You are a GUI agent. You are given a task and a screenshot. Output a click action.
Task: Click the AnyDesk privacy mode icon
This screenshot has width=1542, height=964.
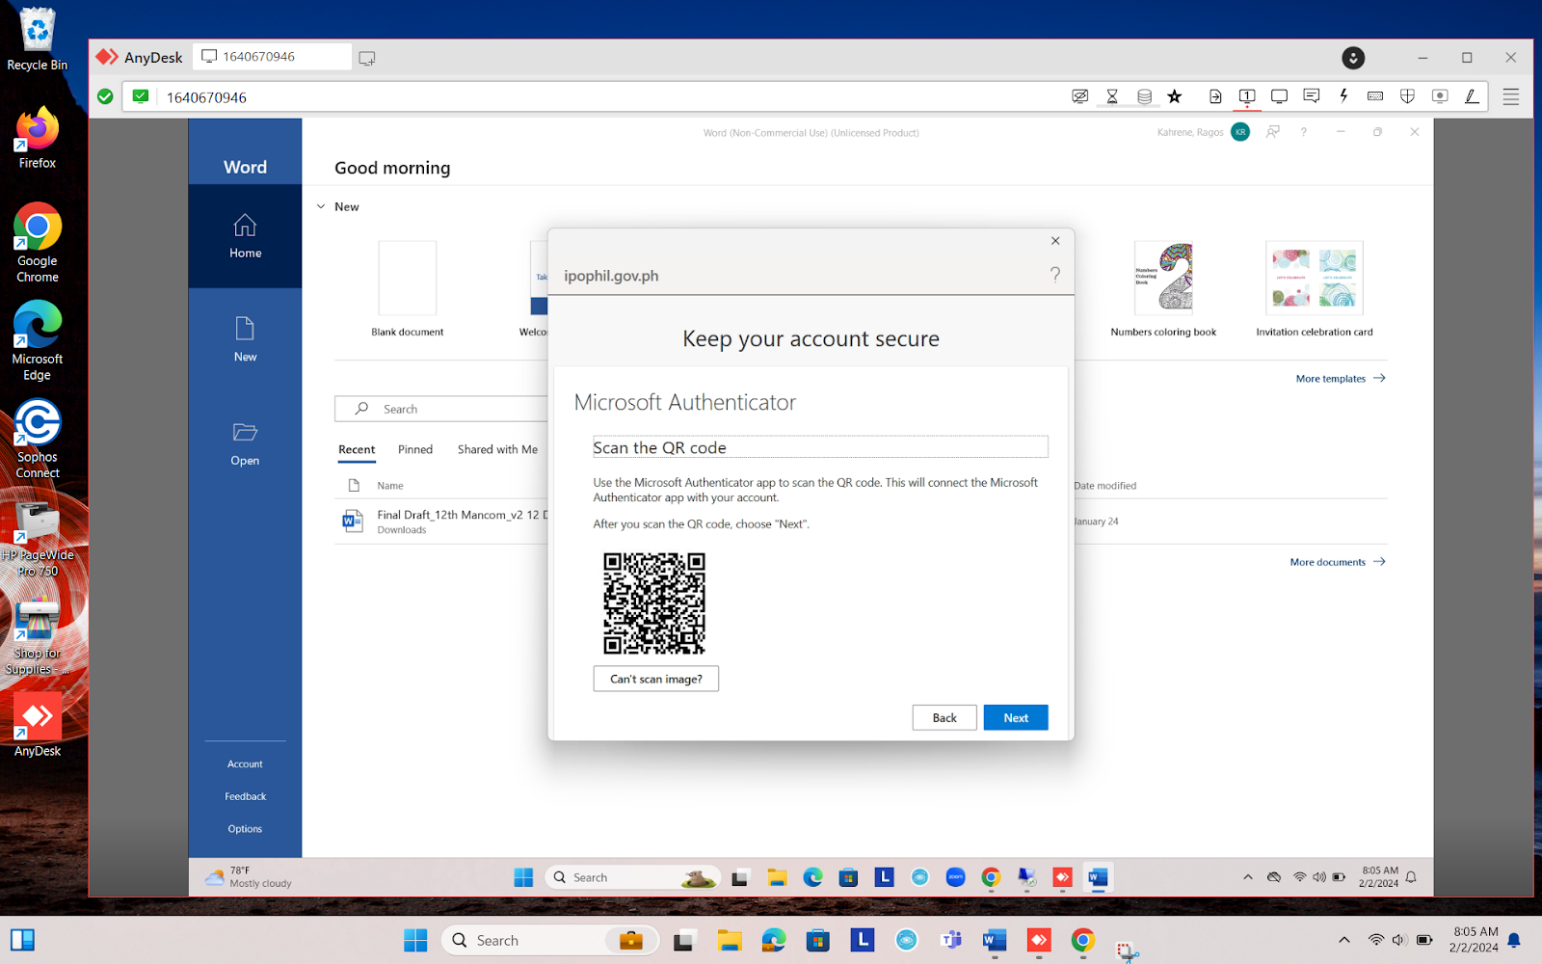(1080, 96)
